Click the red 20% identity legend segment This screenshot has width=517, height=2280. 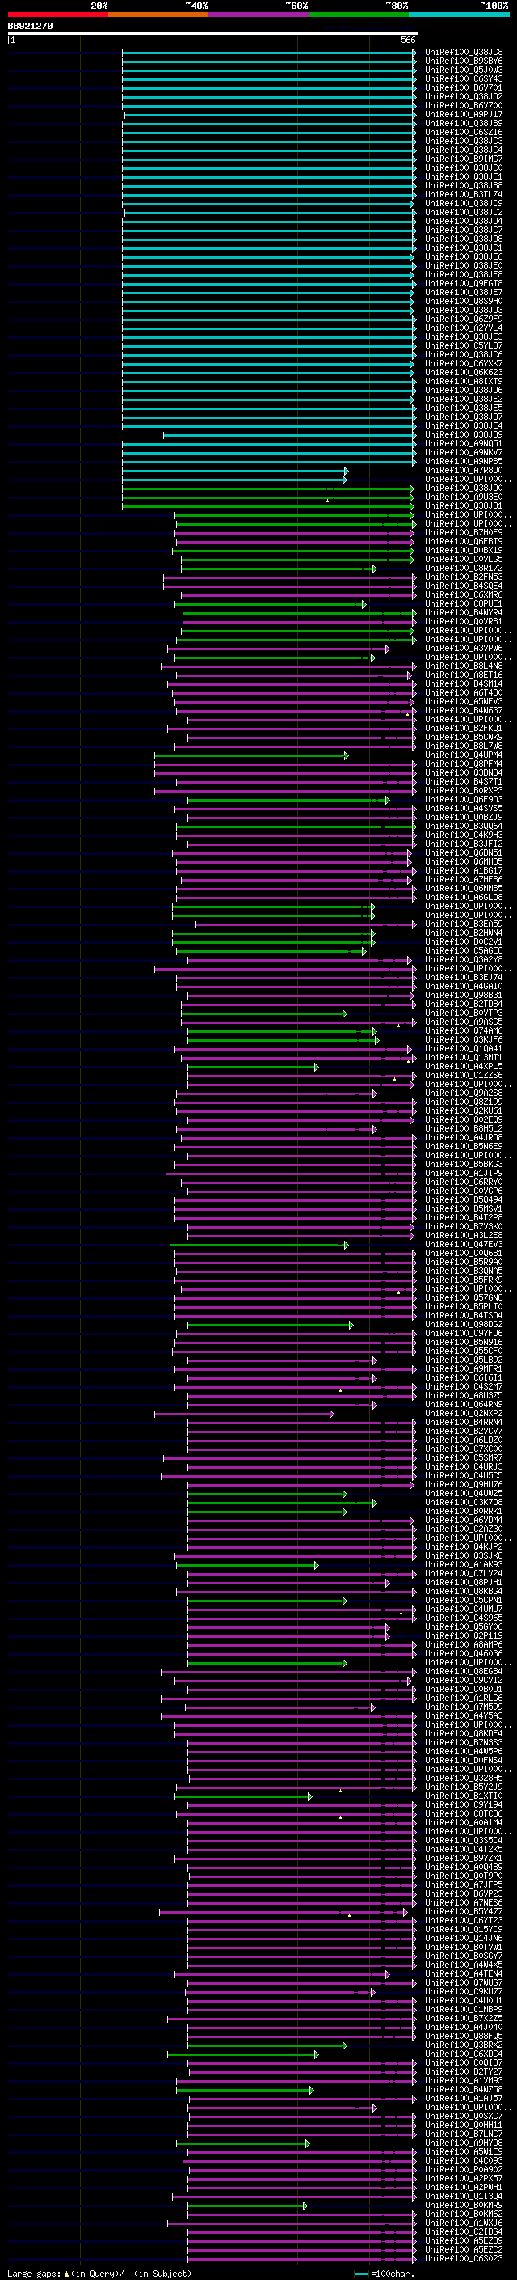(x=57, y=15)
